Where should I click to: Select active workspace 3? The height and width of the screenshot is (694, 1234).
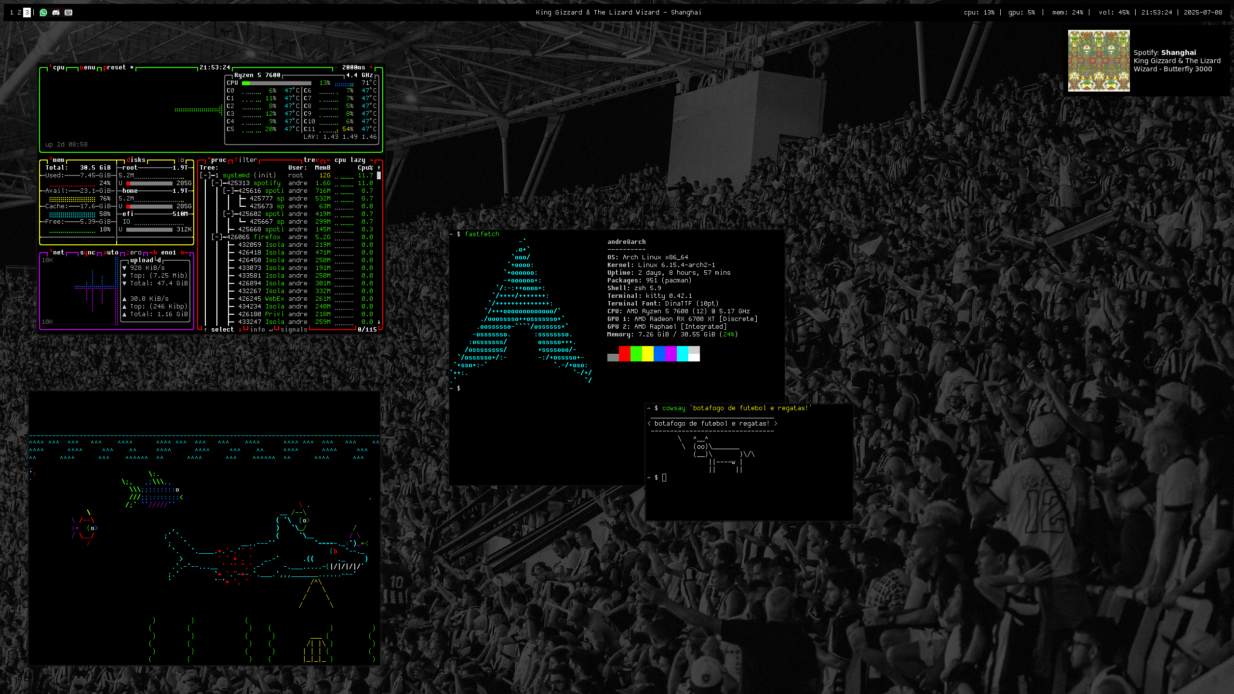point(27,13)
